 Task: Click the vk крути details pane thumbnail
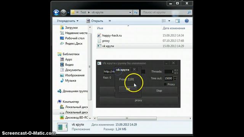(63, 127)
